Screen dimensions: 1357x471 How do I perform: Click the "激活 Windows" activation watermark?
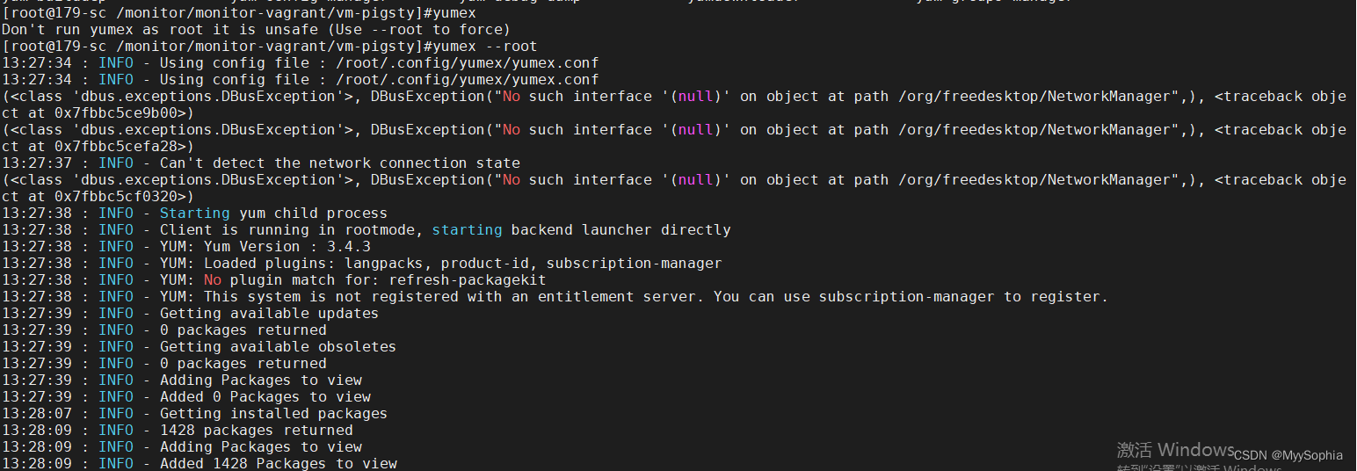[1175, 450]
